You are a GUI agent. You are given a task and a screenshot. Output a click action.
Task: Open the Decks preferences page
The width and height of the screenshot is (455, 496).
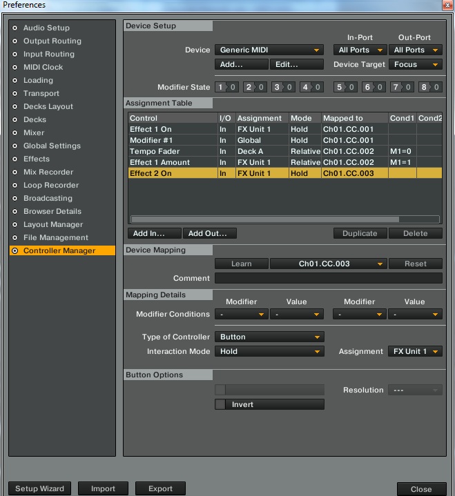(x=35, y=120)
